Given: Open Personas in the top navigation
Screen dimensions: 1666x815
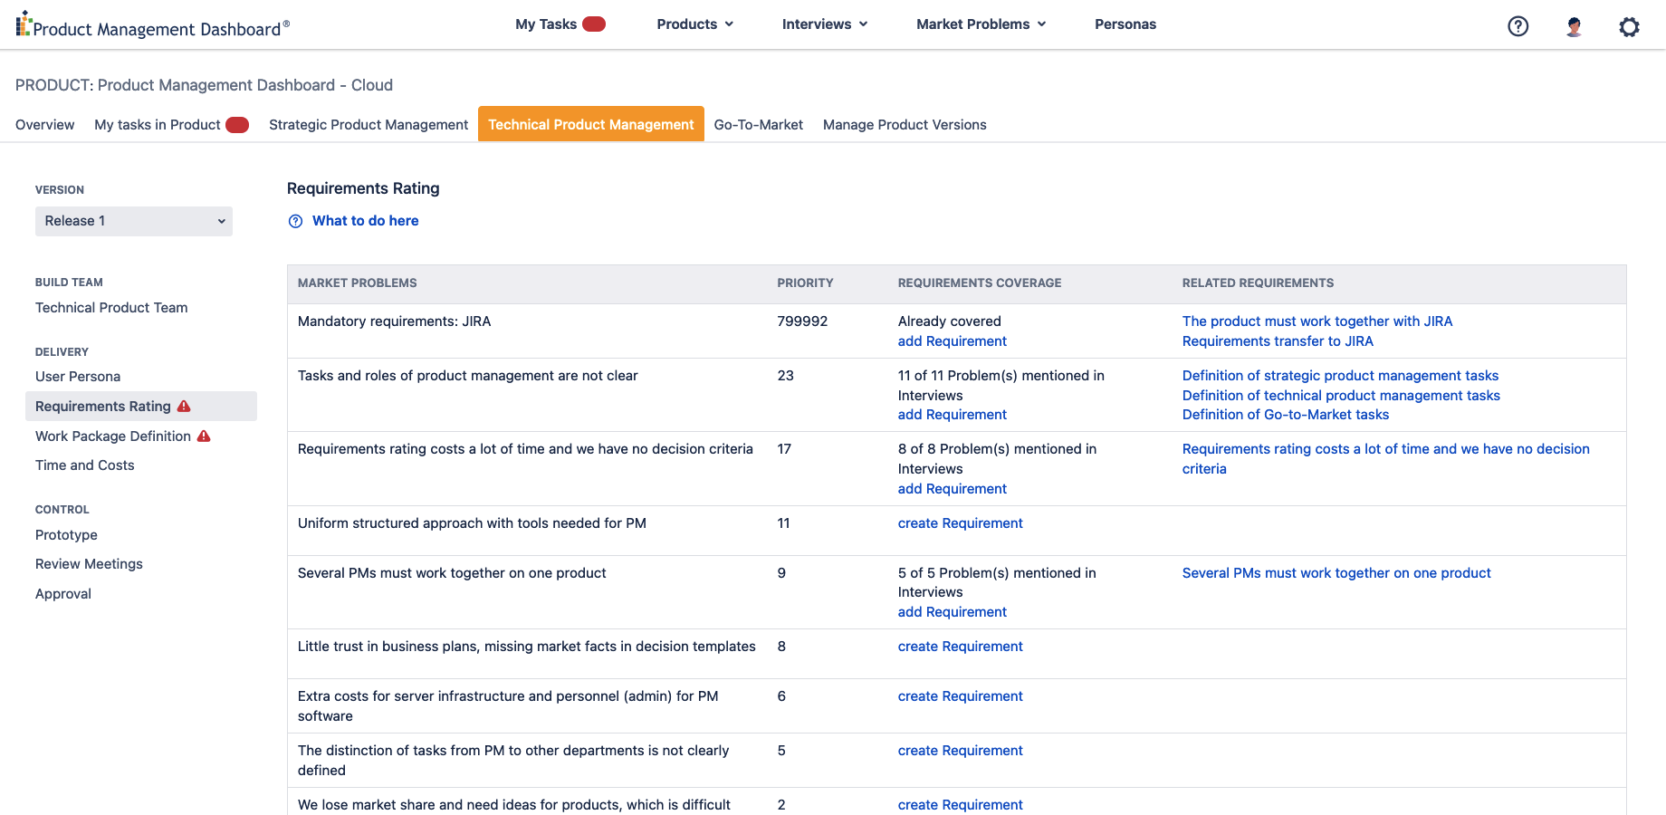Looking at the screenshot, I should [x=1125, y=24].
